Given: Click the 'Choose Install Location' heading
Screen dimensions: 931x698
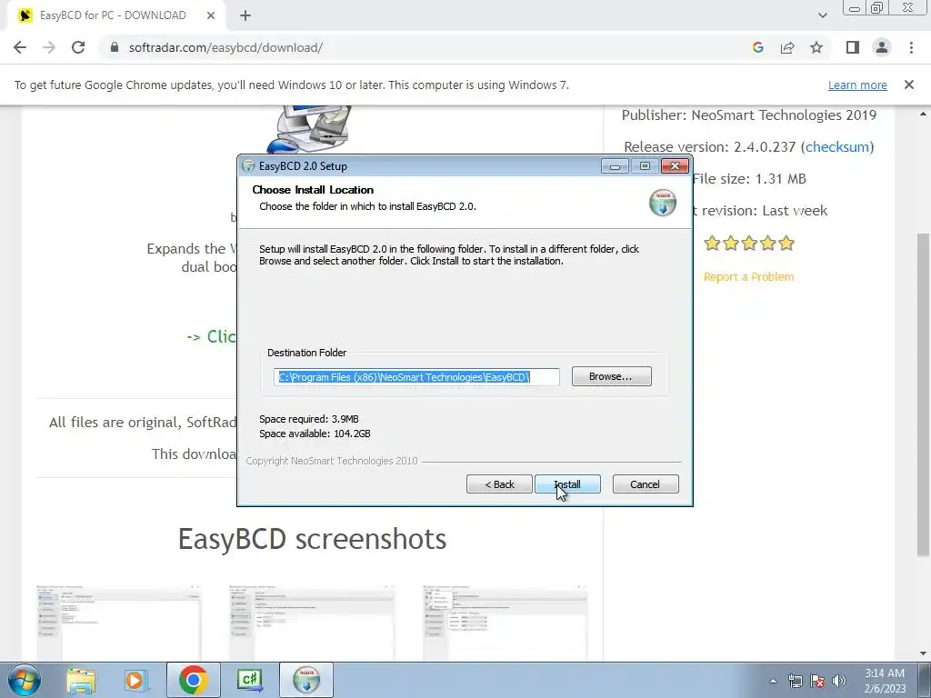Looking at the screenshot, I should [313, 190].
